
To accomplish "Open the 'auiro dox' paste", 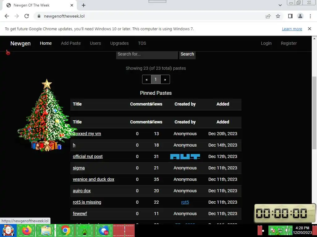I will (x=82, y=191).
